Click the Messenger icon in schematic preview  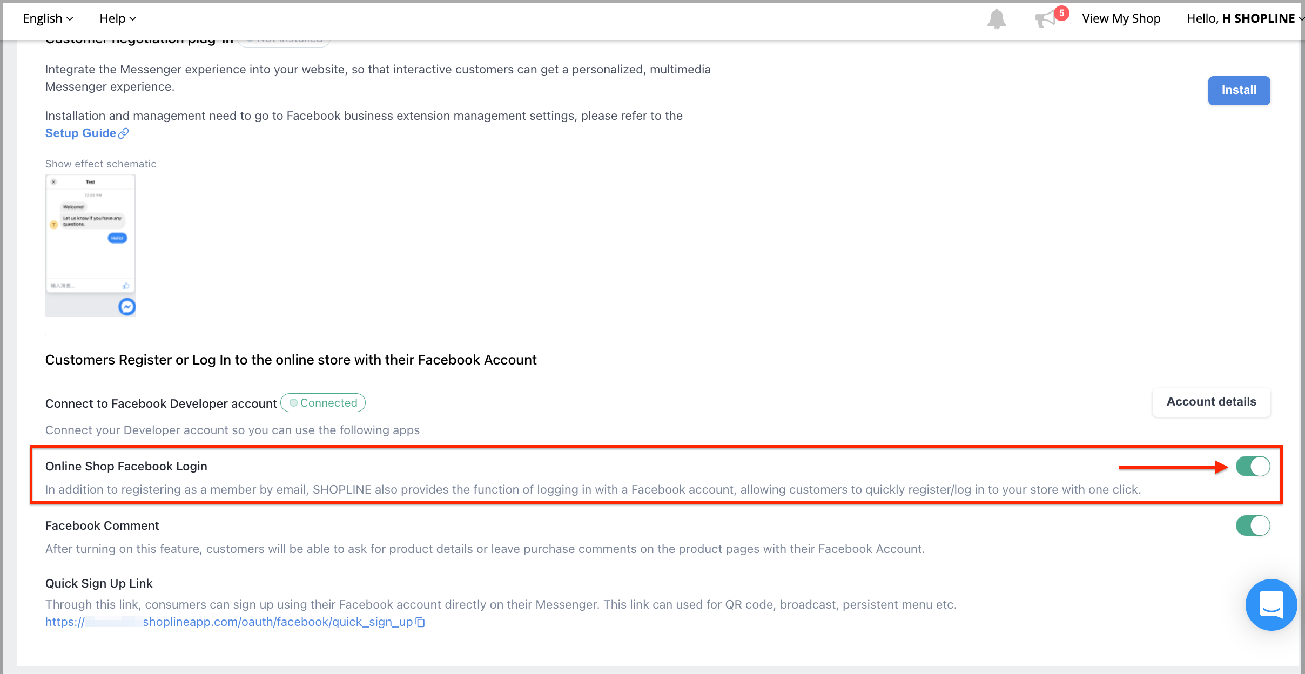point(127,307)
